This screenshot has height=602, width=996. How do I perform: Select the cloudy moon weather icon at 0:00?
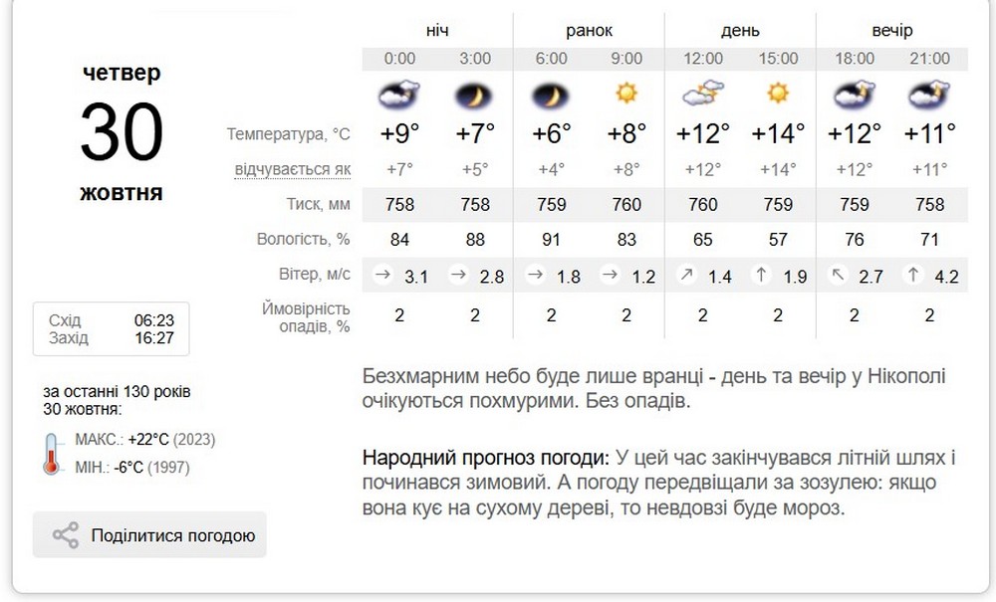399,96
